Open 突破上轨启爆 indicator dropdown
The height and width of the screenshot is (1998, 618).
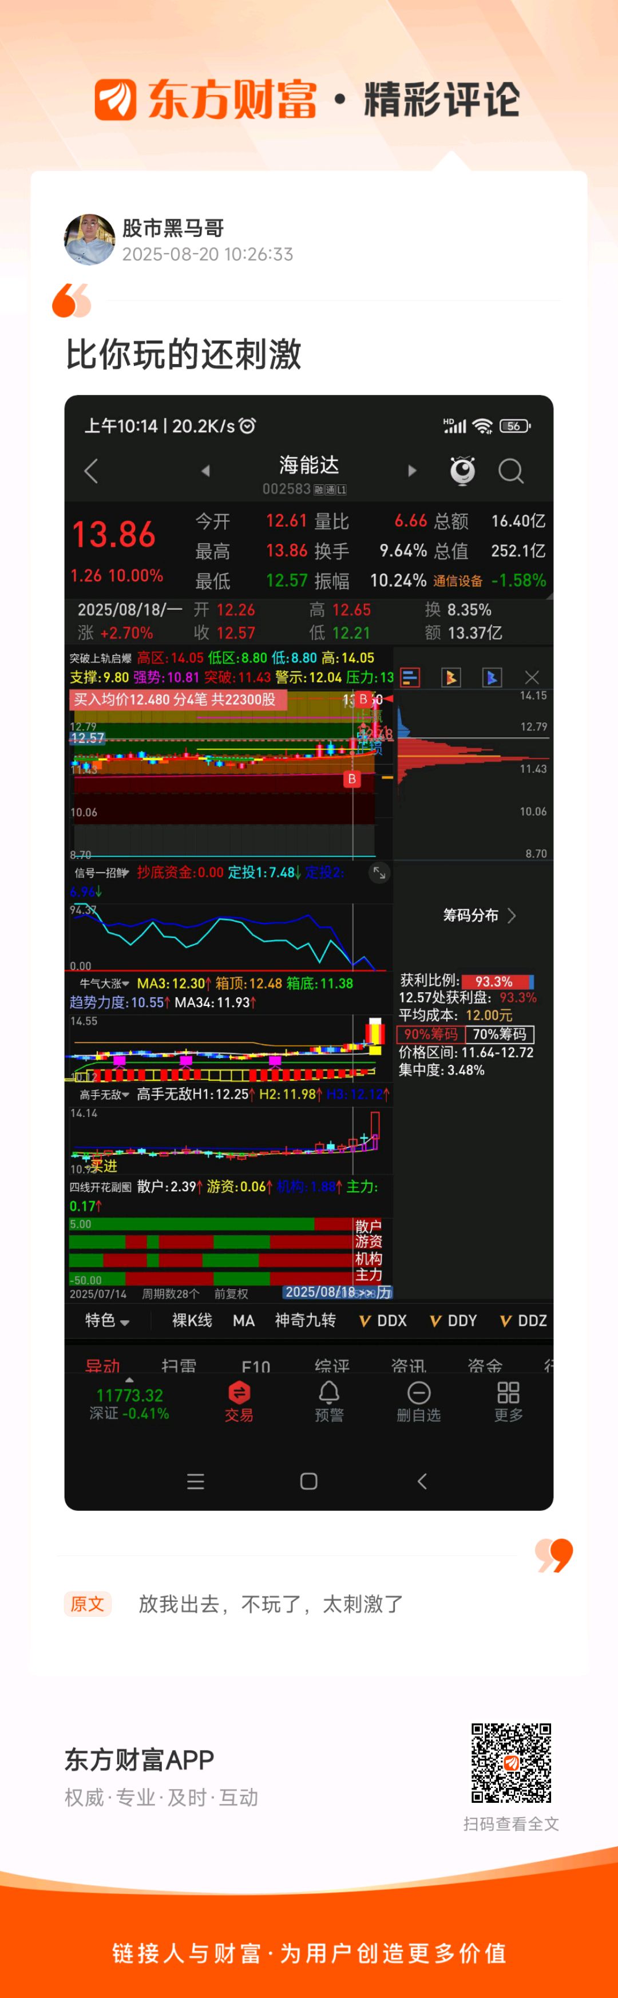[101, 658]
